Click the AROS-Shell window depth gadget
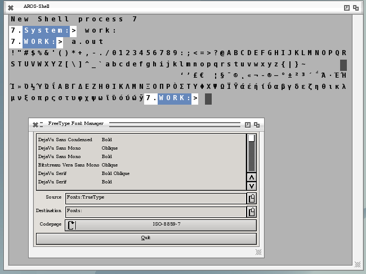This screenshot has width=366, height=274. [356, 8]
